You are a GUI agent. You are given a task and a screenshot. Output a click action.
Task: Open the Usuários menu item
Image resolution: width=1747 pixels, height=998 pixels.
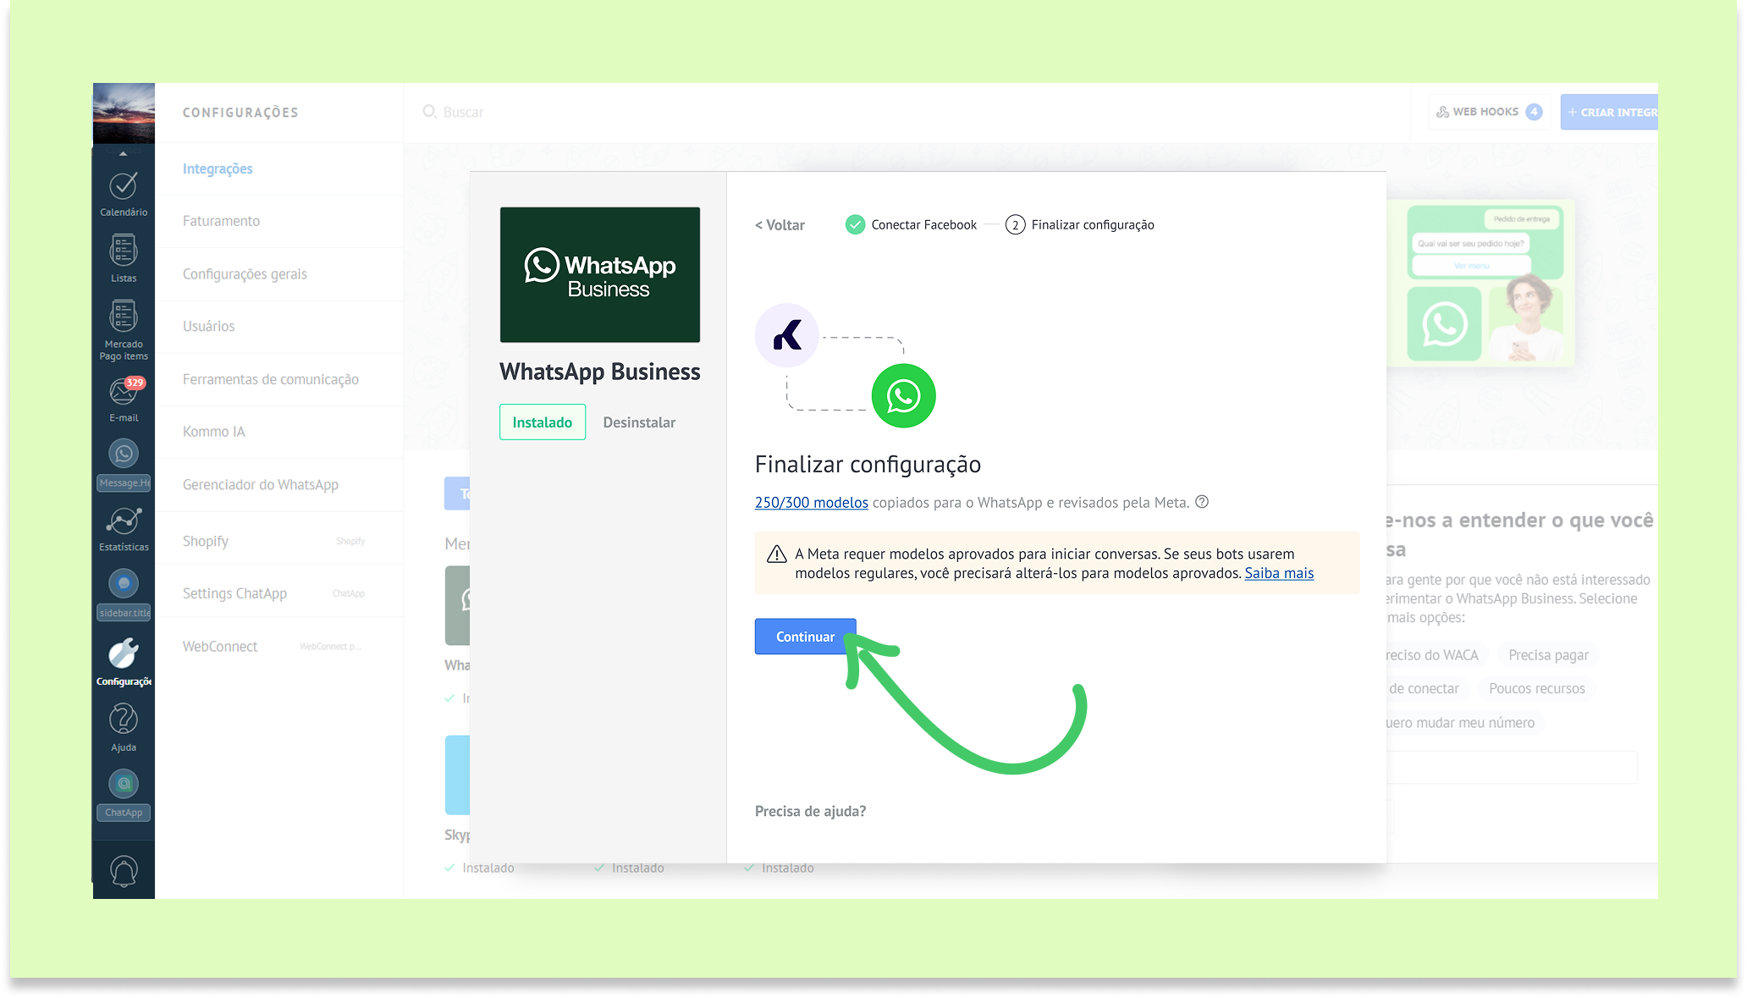[x=208, y=326]
